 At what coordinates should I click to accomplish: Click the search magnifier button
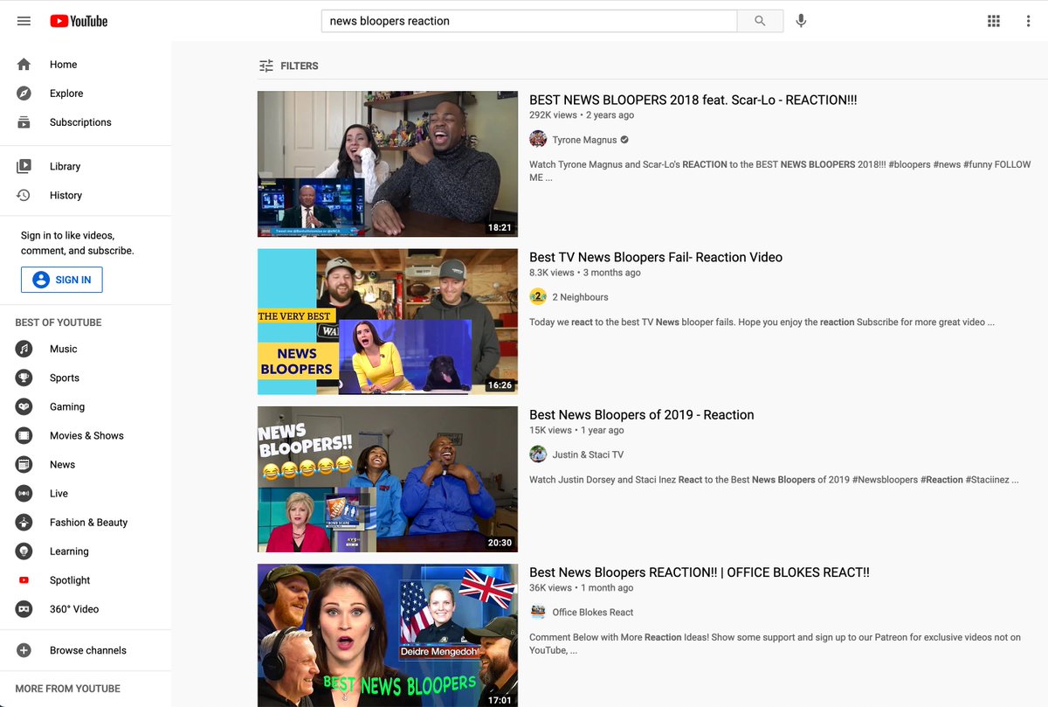[x=760, y=21]
